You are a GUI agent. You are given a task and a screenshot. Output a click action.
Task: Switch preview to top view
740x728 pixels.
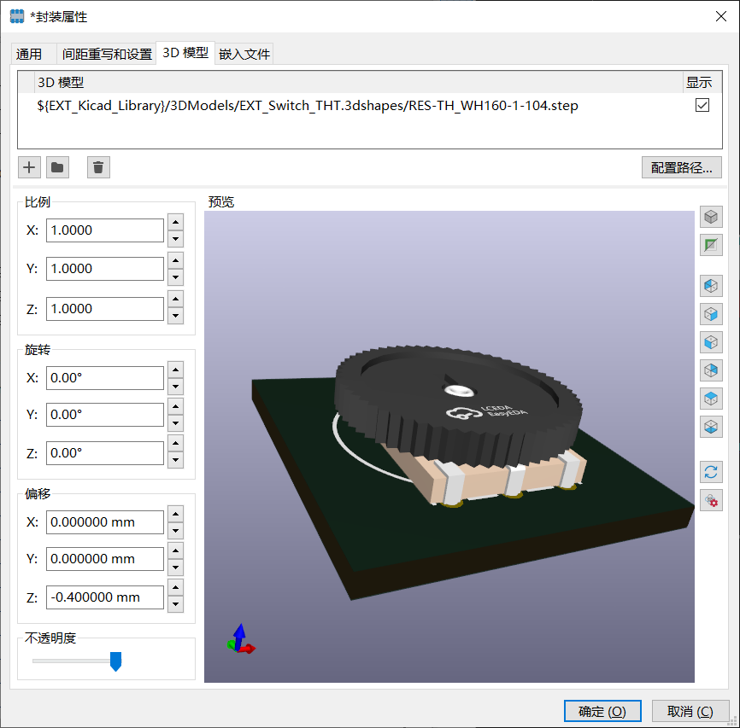[x=711, y=399]
